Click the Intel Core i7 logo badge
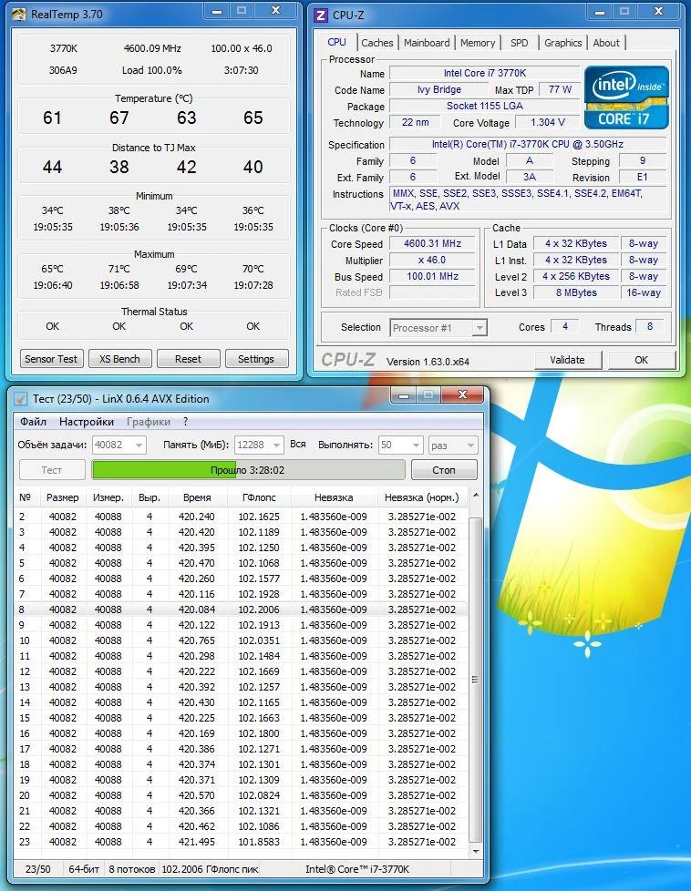 coord(626,97)
